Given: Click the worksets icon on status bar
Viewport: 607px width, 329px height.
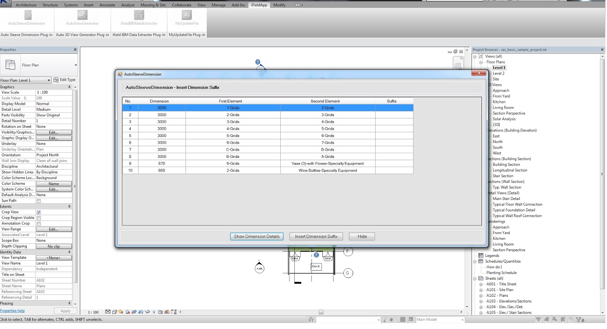Looking at the screenshot, I should [x=311, y=320].
